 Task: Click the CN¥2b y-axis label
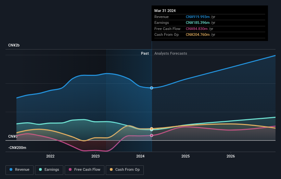click(x=14, y=45)
